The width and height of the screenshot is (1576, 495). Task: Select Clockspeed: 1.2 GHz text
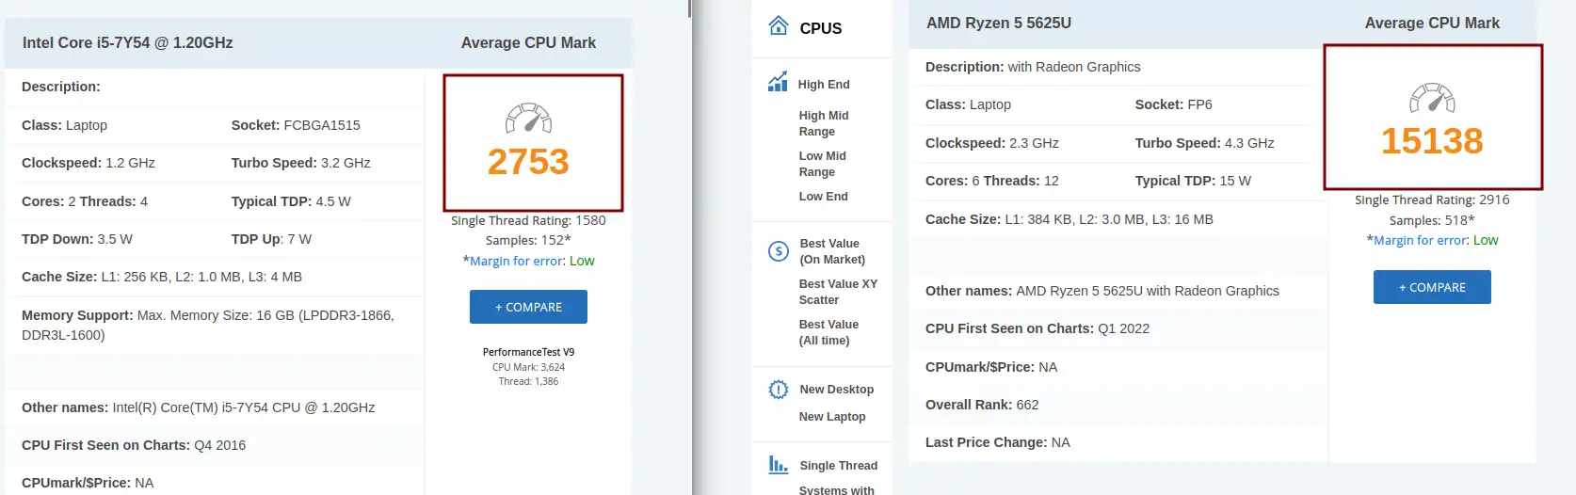pos(88,163)
